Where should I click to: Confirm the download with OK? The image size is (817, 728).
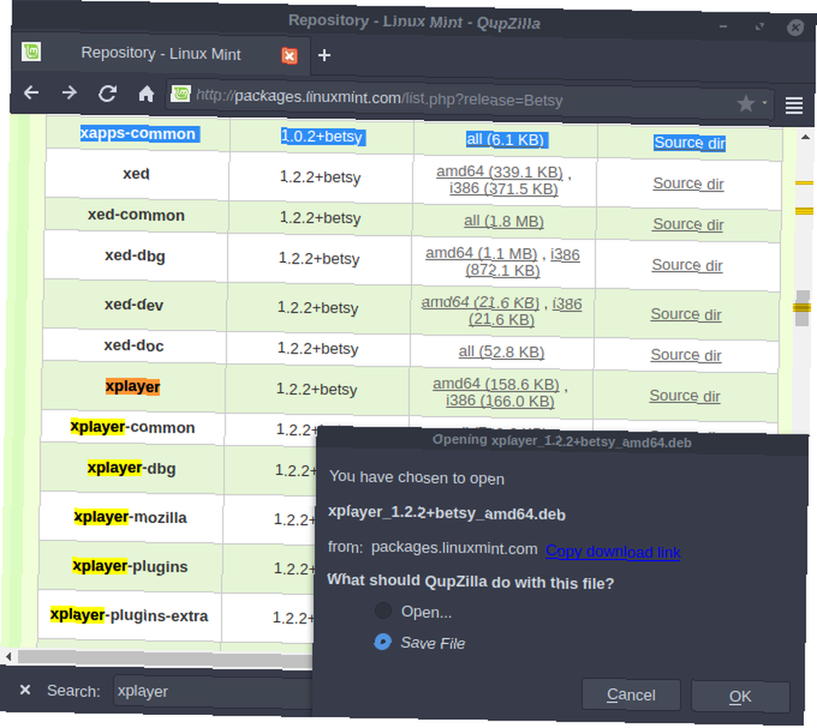point(740,696)
